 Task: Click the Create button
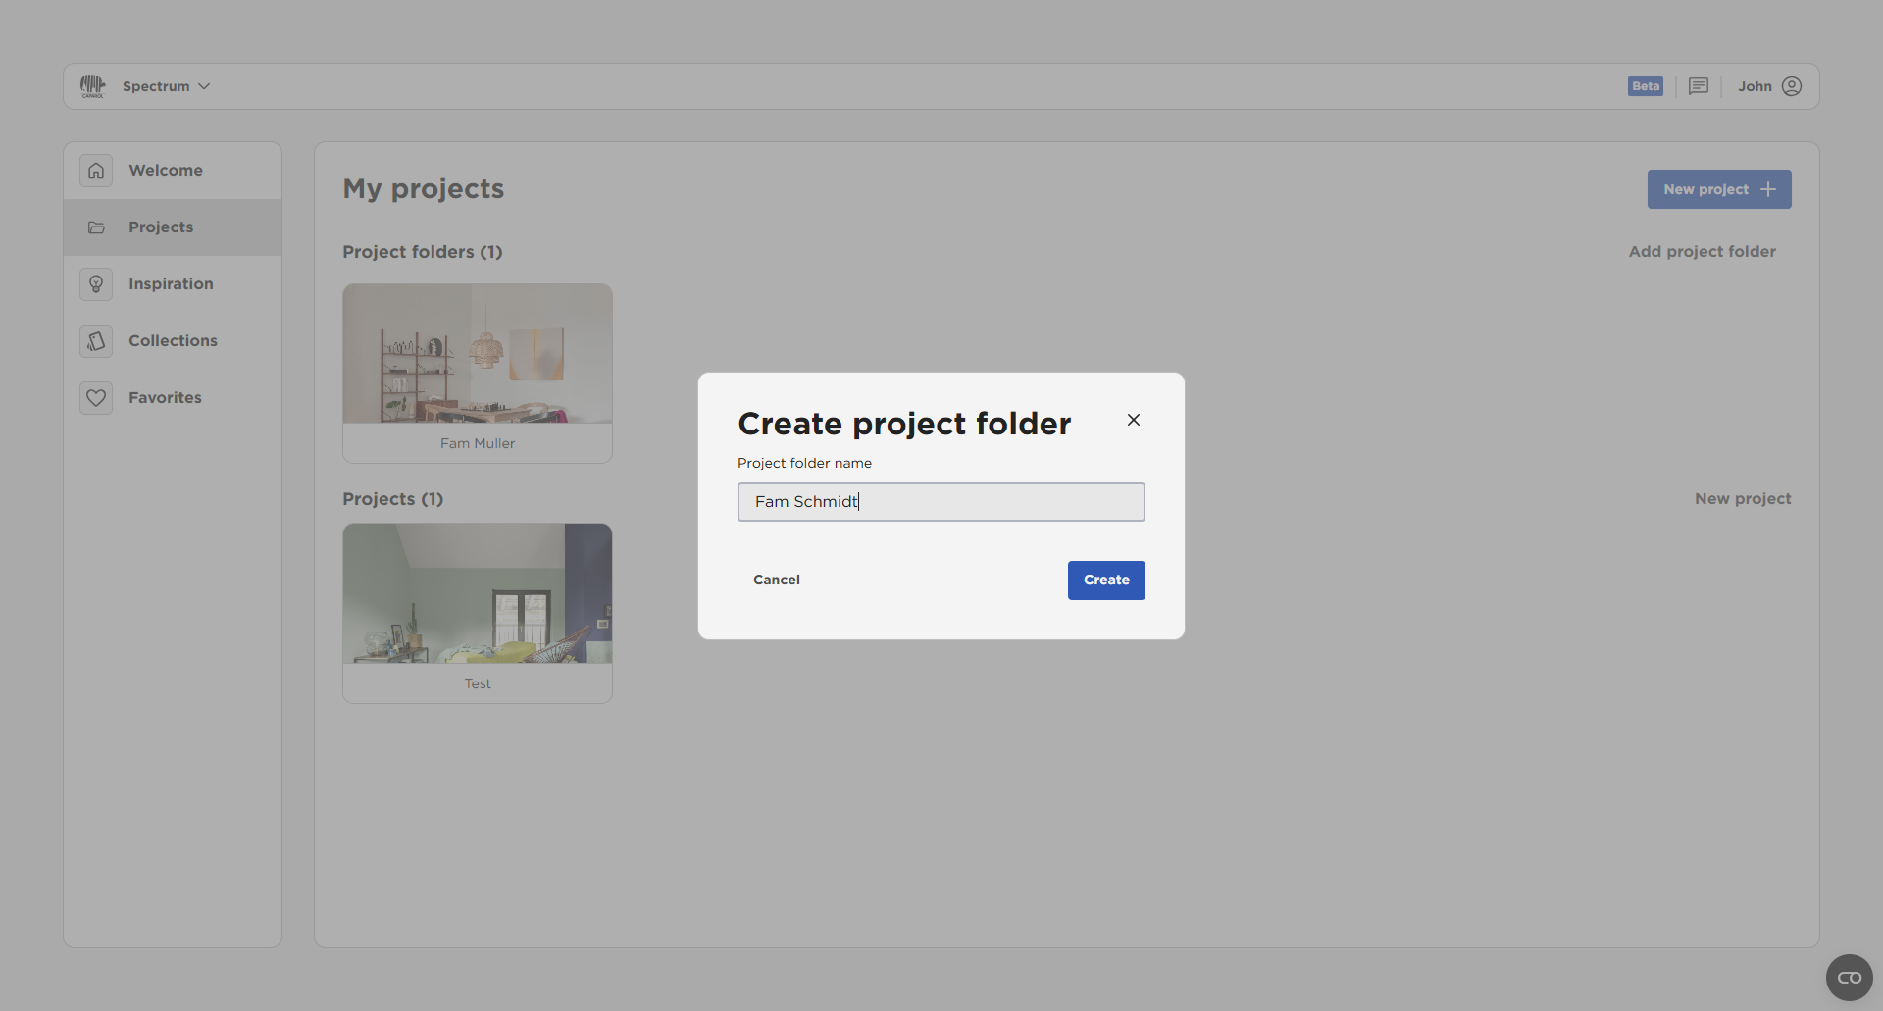pos(1105,580)
